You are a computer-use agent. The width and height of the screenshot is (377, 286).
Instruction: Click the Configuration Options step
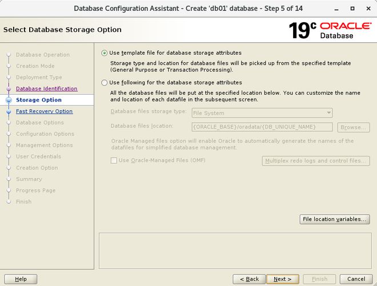click(x=45, y=134)
